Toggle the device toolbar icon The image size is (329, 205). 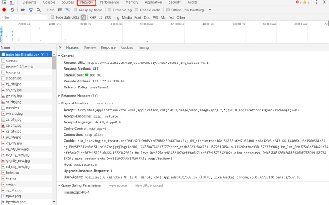click(x=12, y=3)
